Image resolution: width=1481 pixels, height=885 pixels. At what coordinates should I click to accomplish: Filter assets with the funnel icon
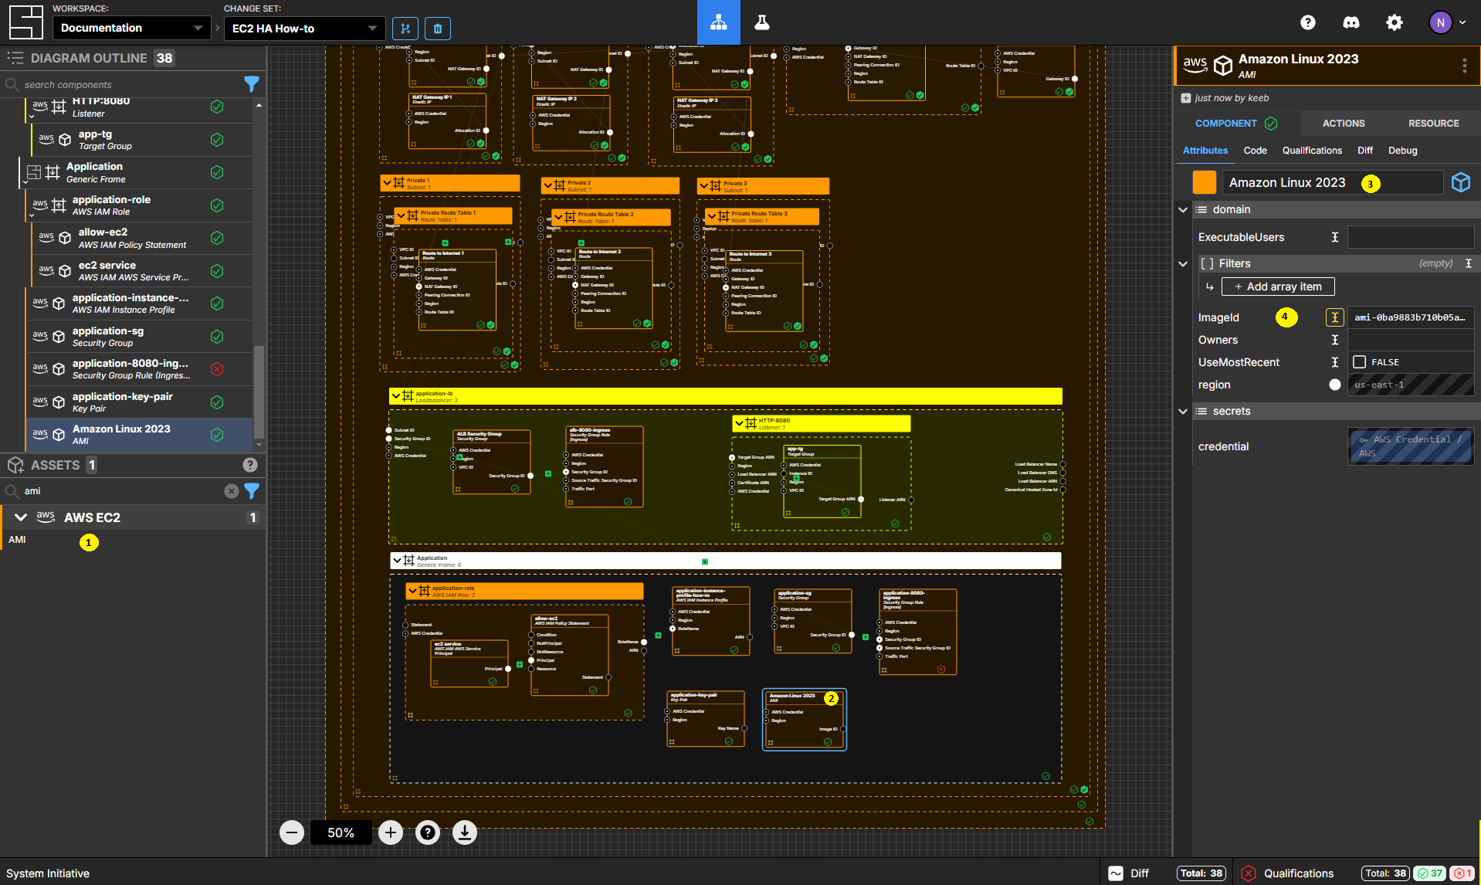[252, 491]
